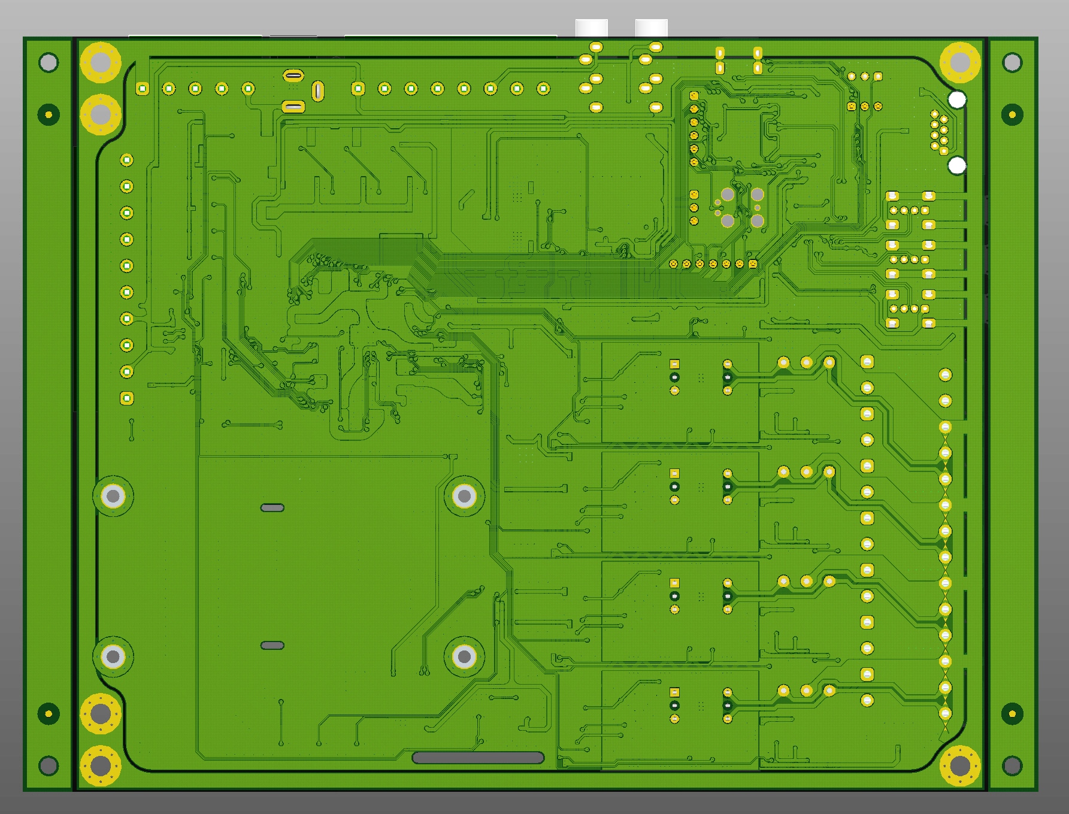Select the vertical gold oval slot pad near the top edge
Screen dimensions: 1069x814
coord(318,91)
